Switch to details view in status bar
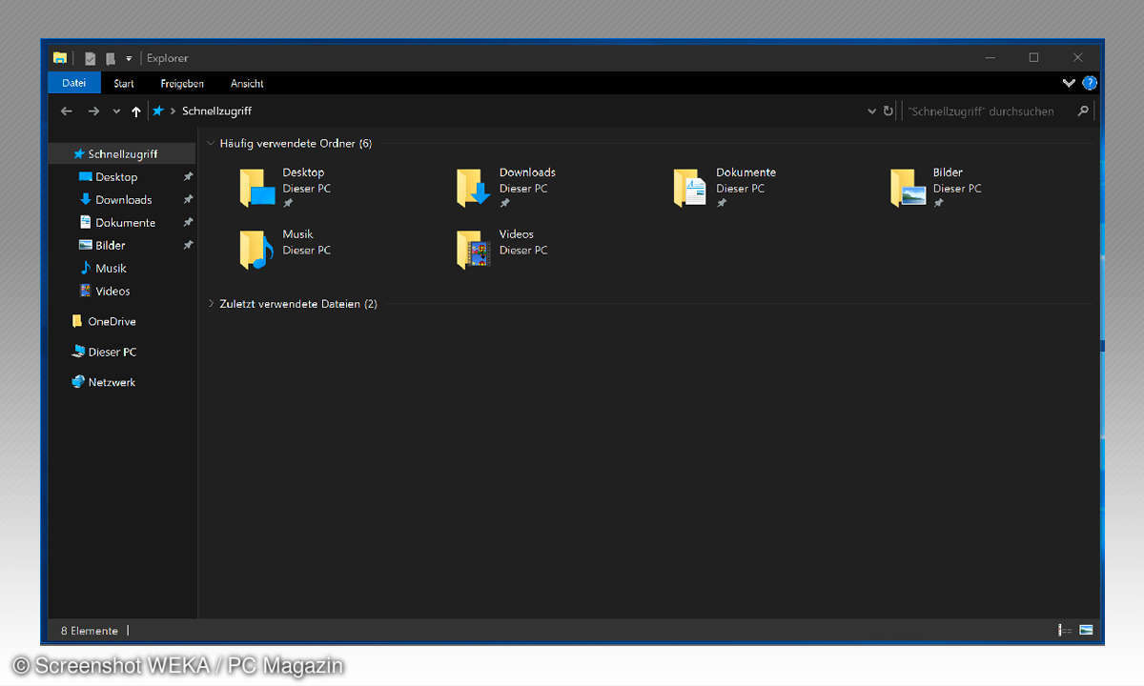 [1065, 631]
